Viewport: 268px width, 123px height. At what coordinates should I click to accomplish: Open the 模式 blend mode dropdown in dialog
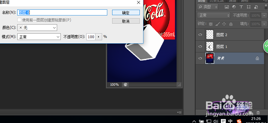[39, 37]
